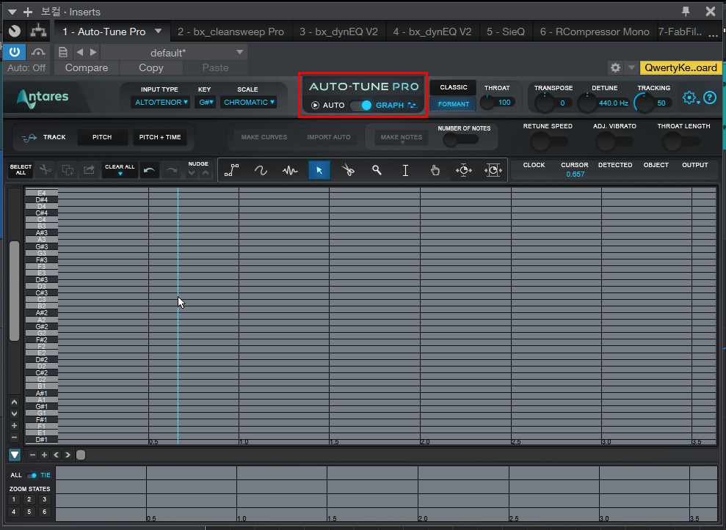Select the Curve drawing tool
The width and height of the screenshot is (726, 530).
click(261, 171)
